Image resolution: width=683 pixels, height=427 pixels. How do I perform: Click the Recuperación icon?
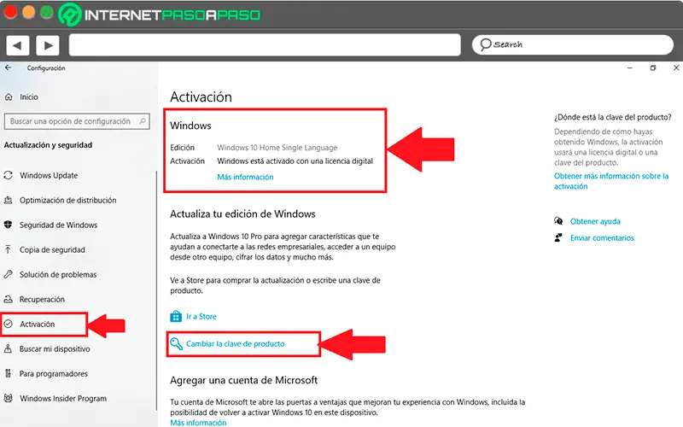pos(9,300)
